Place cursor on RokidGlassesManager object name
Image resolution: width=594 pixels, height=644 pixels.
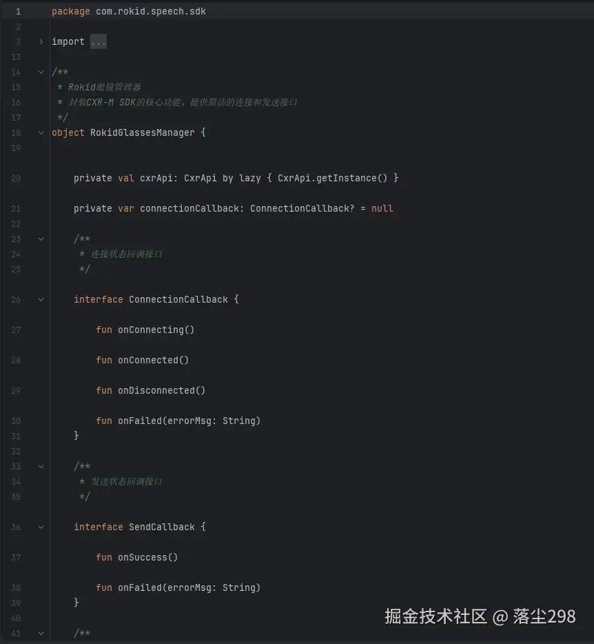click(x=142, y=132)
